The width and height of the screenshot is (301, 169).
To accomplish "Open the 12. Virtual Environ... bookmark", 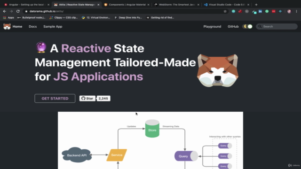I will (x=96, y=18).
